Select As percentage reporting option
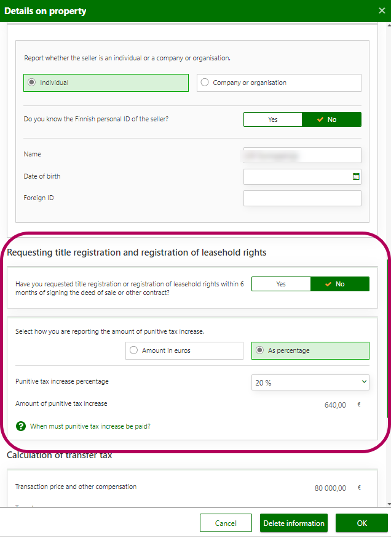 (x=259, y=350)
